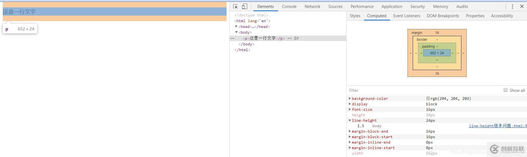Viewport: 527px width, 157px height.
Task: Expand the margin-block-end property
Action: [x=350, y=131]
